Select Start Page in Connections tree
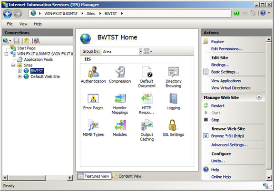The width and height of the screenshot is (274, 191). [x=26, y=48]
